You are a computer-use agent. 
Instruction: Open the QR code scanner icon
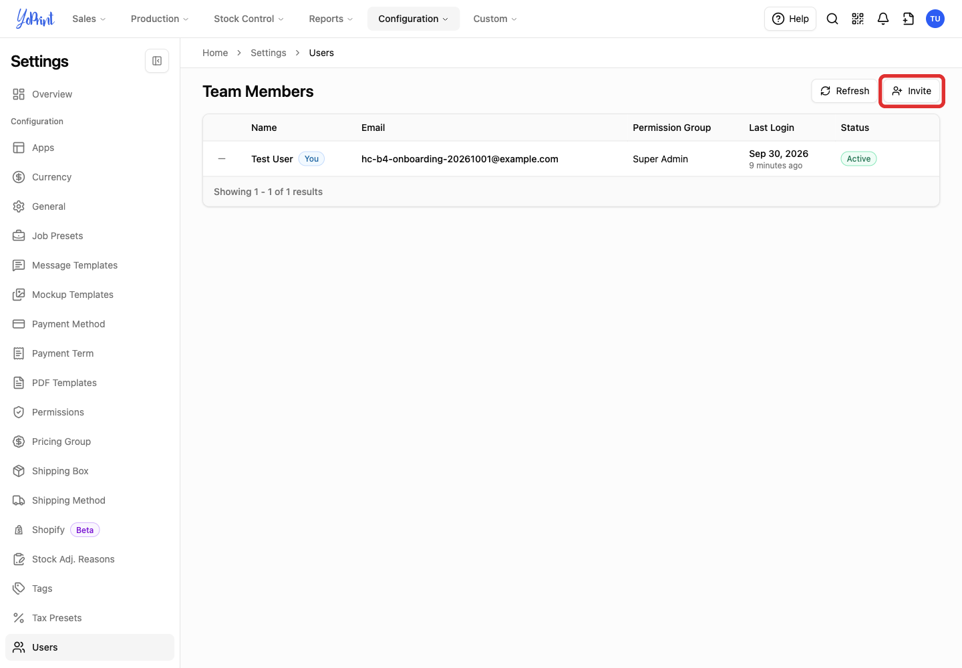[858, 19]
